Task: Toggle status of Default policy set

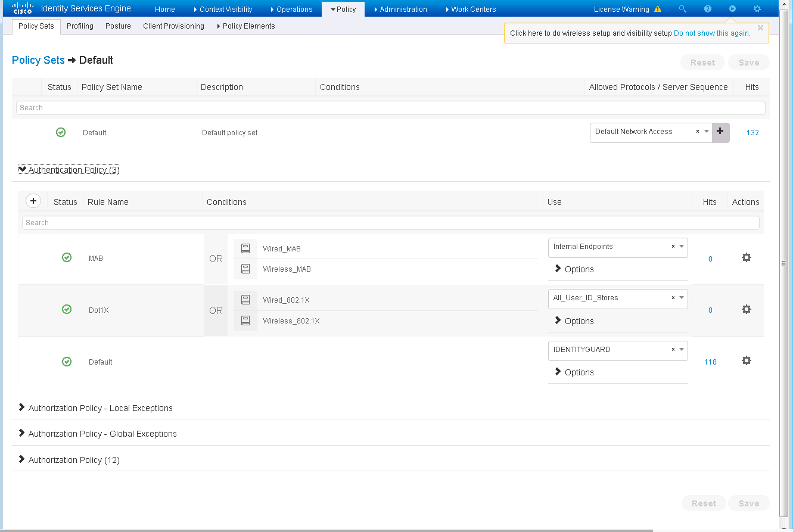Action: pyautogui.click(x=61, y=132)
